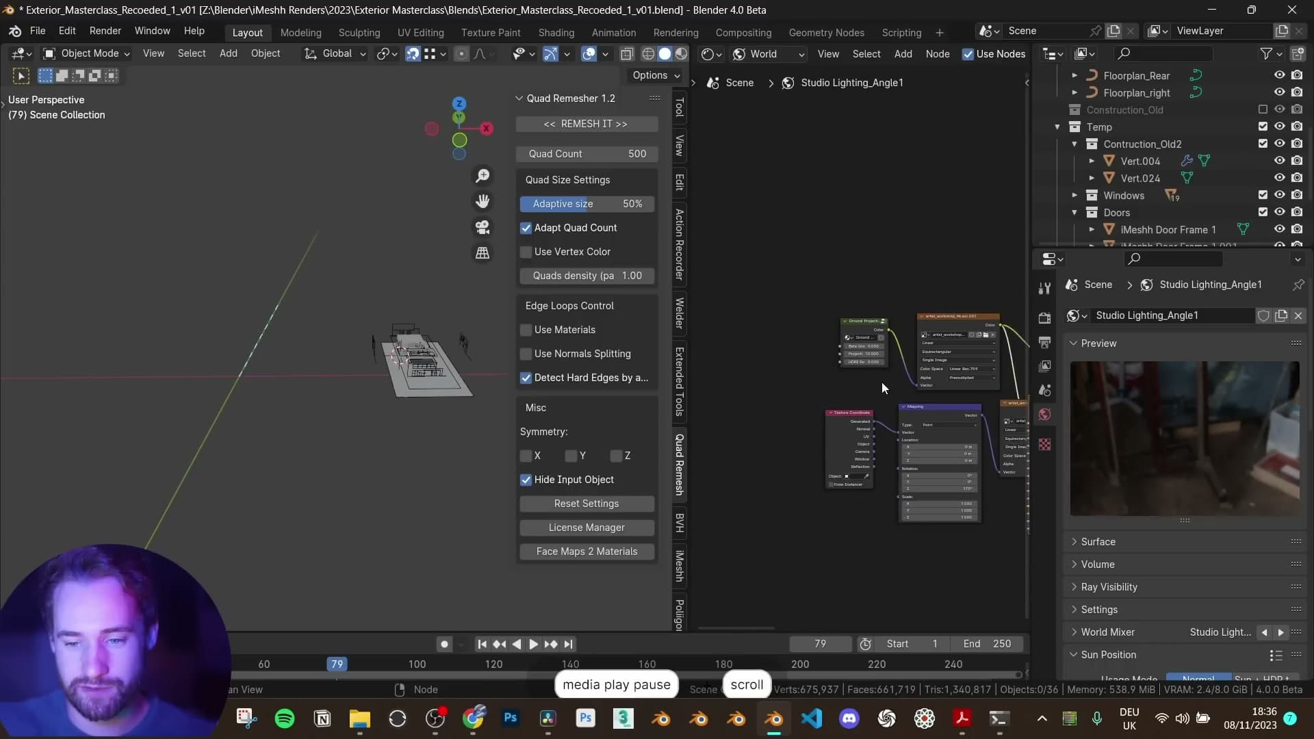Hide Floorplan_Rear with its eye icon
The width and height of the screenshot is (1314, 739).
pos(1279,75)
